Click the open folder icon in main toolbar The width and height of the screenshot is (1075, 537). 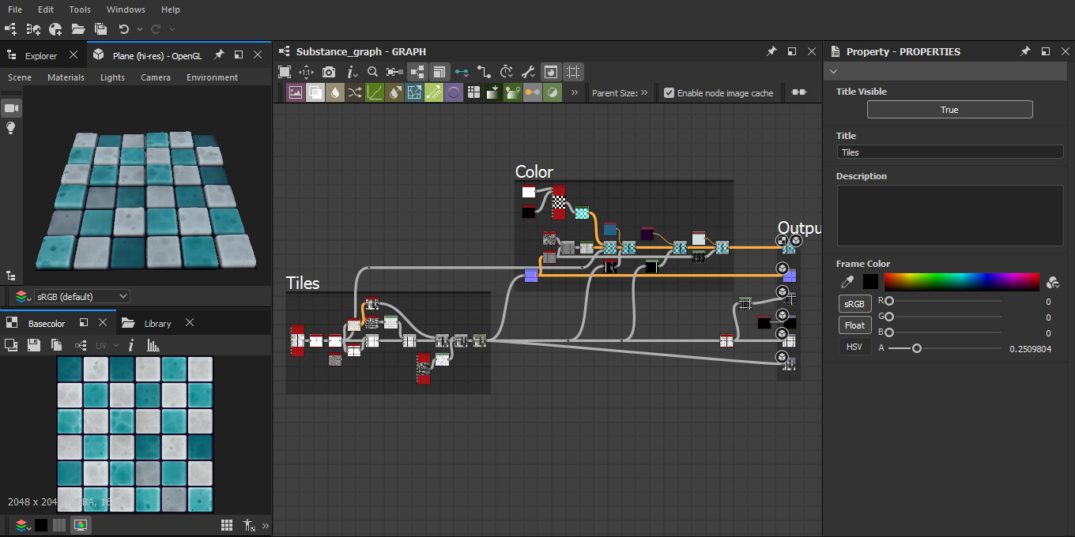pos(77,29)
